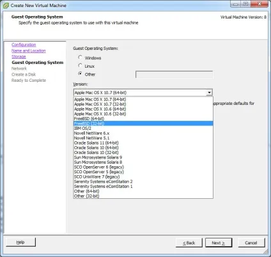271x257 pixels.
Task: Click the vSphere icon in title bar
Action: click(x=6, y=6)
